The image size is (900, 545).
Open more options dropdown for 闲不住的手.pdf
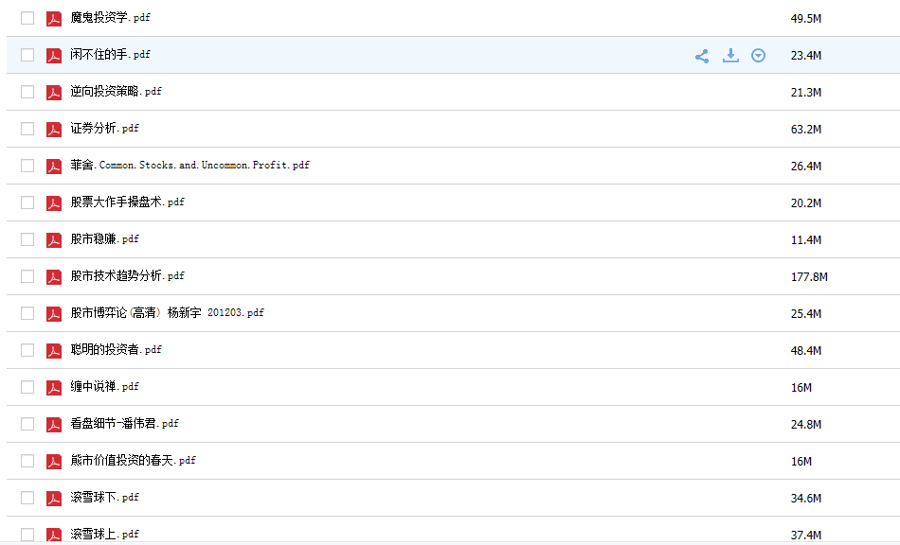click(x=758, y=56)
